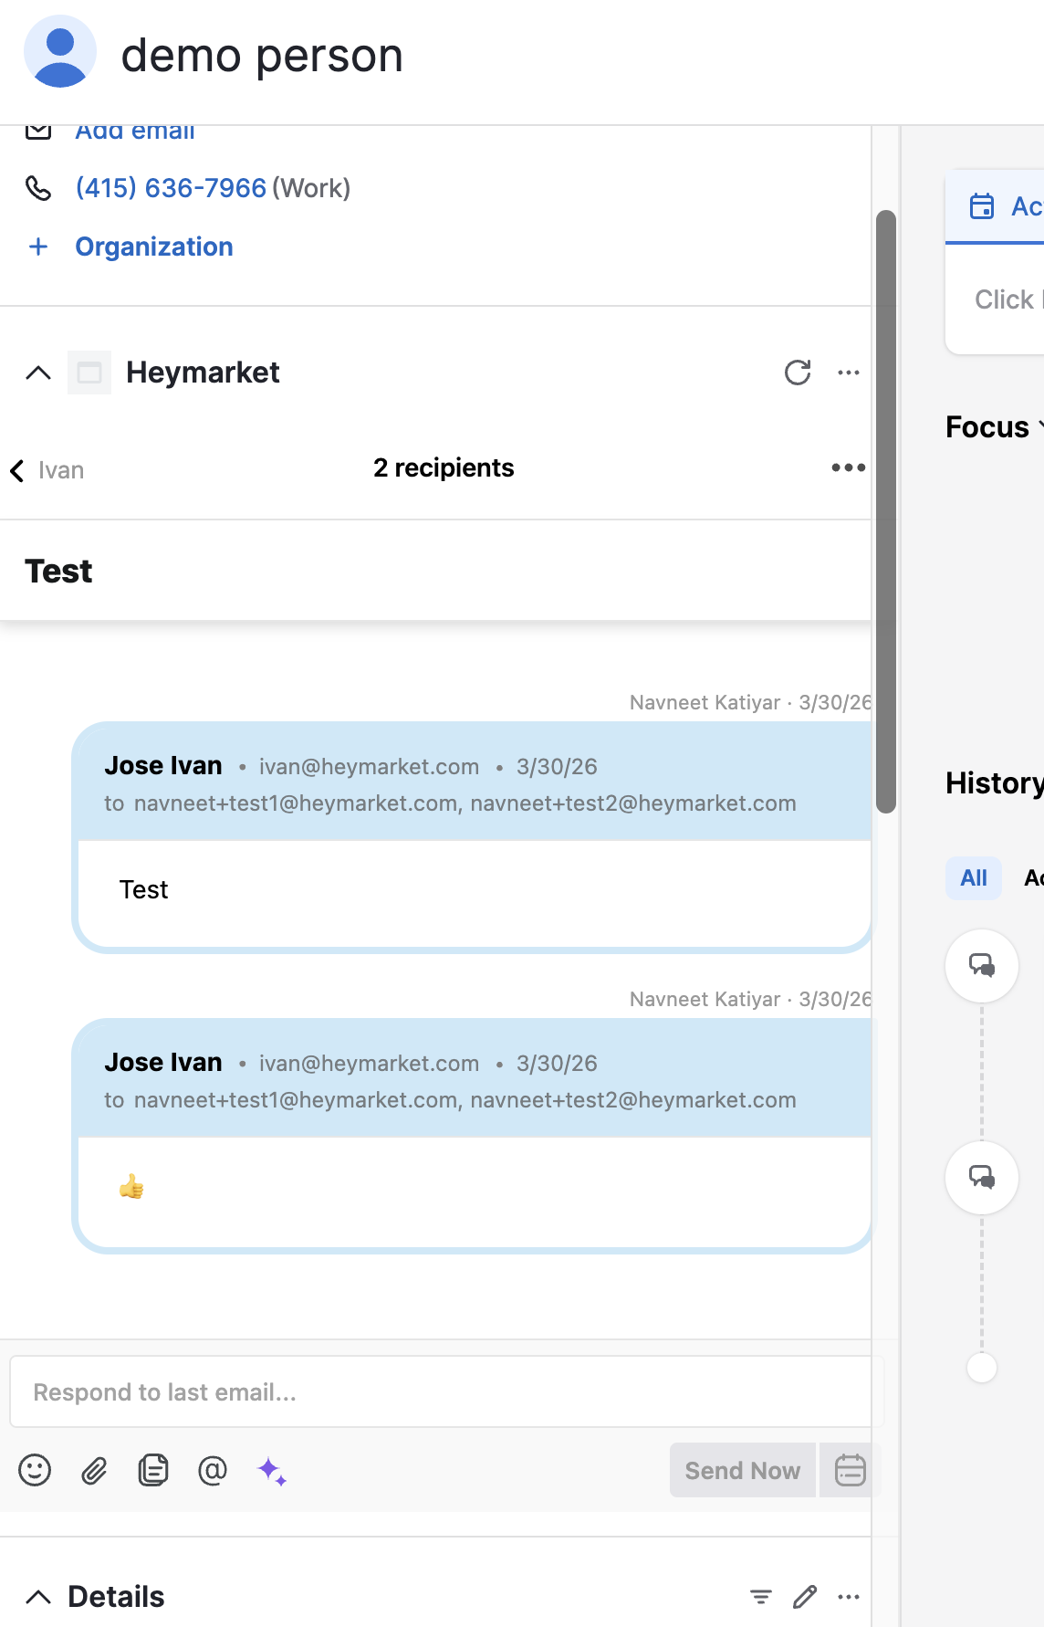The image size is (1044, 1627).
Task: Click the Heymarket app logo icon
Action: click(89, 373)
